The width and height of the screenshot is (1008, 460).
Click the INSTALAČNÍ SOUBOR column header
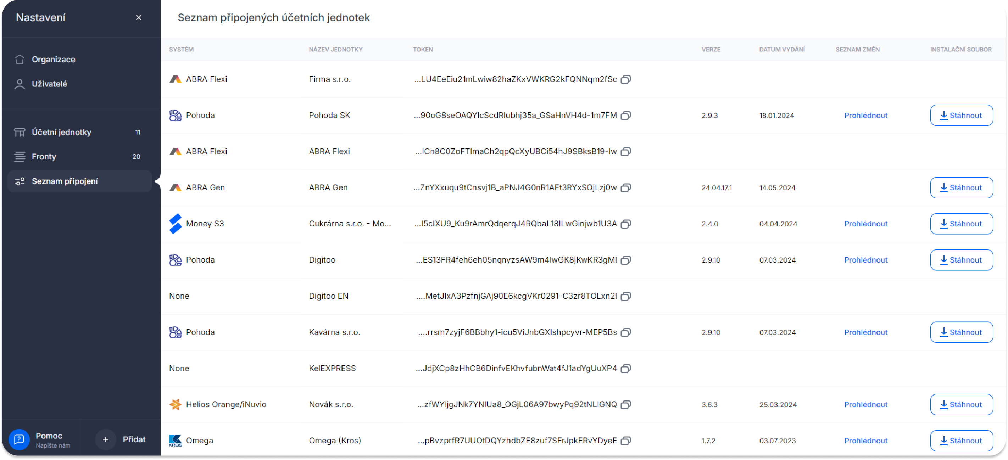tap(960, 50)
